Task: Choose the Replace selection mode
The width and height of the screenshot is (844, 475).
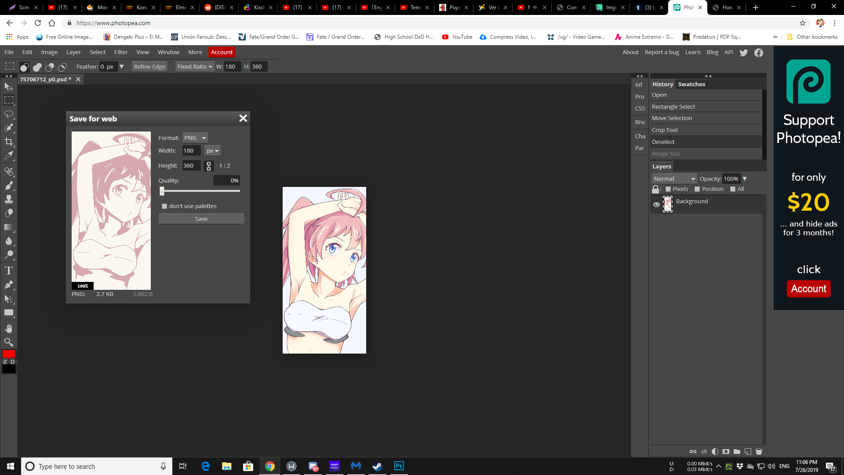Action: [x=25, y=67]
